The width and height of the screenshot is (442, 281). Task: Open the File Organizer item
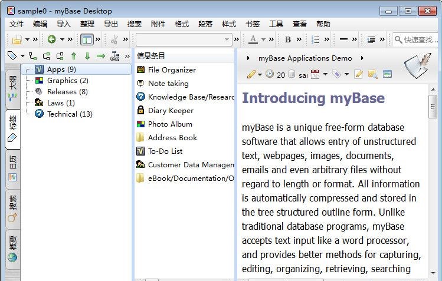(172, 70)
